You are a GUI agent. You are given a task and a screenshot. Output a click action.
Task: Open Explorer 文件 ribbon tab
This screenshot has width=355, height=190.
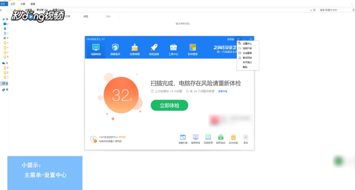point(3,4)
